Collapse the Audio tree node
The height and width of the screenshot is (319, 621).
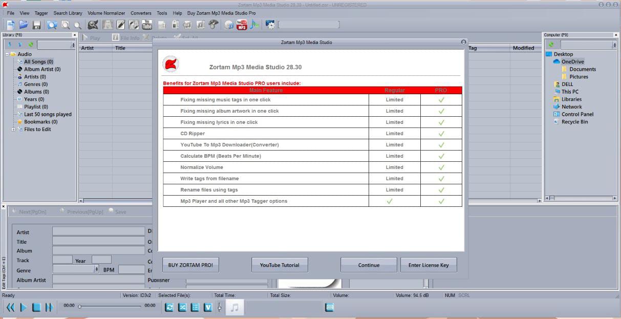click(7, 54)
